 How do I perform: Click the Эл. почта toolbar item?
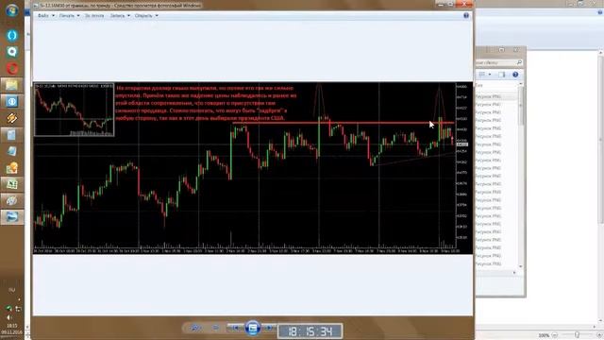(x=94, y=16)
